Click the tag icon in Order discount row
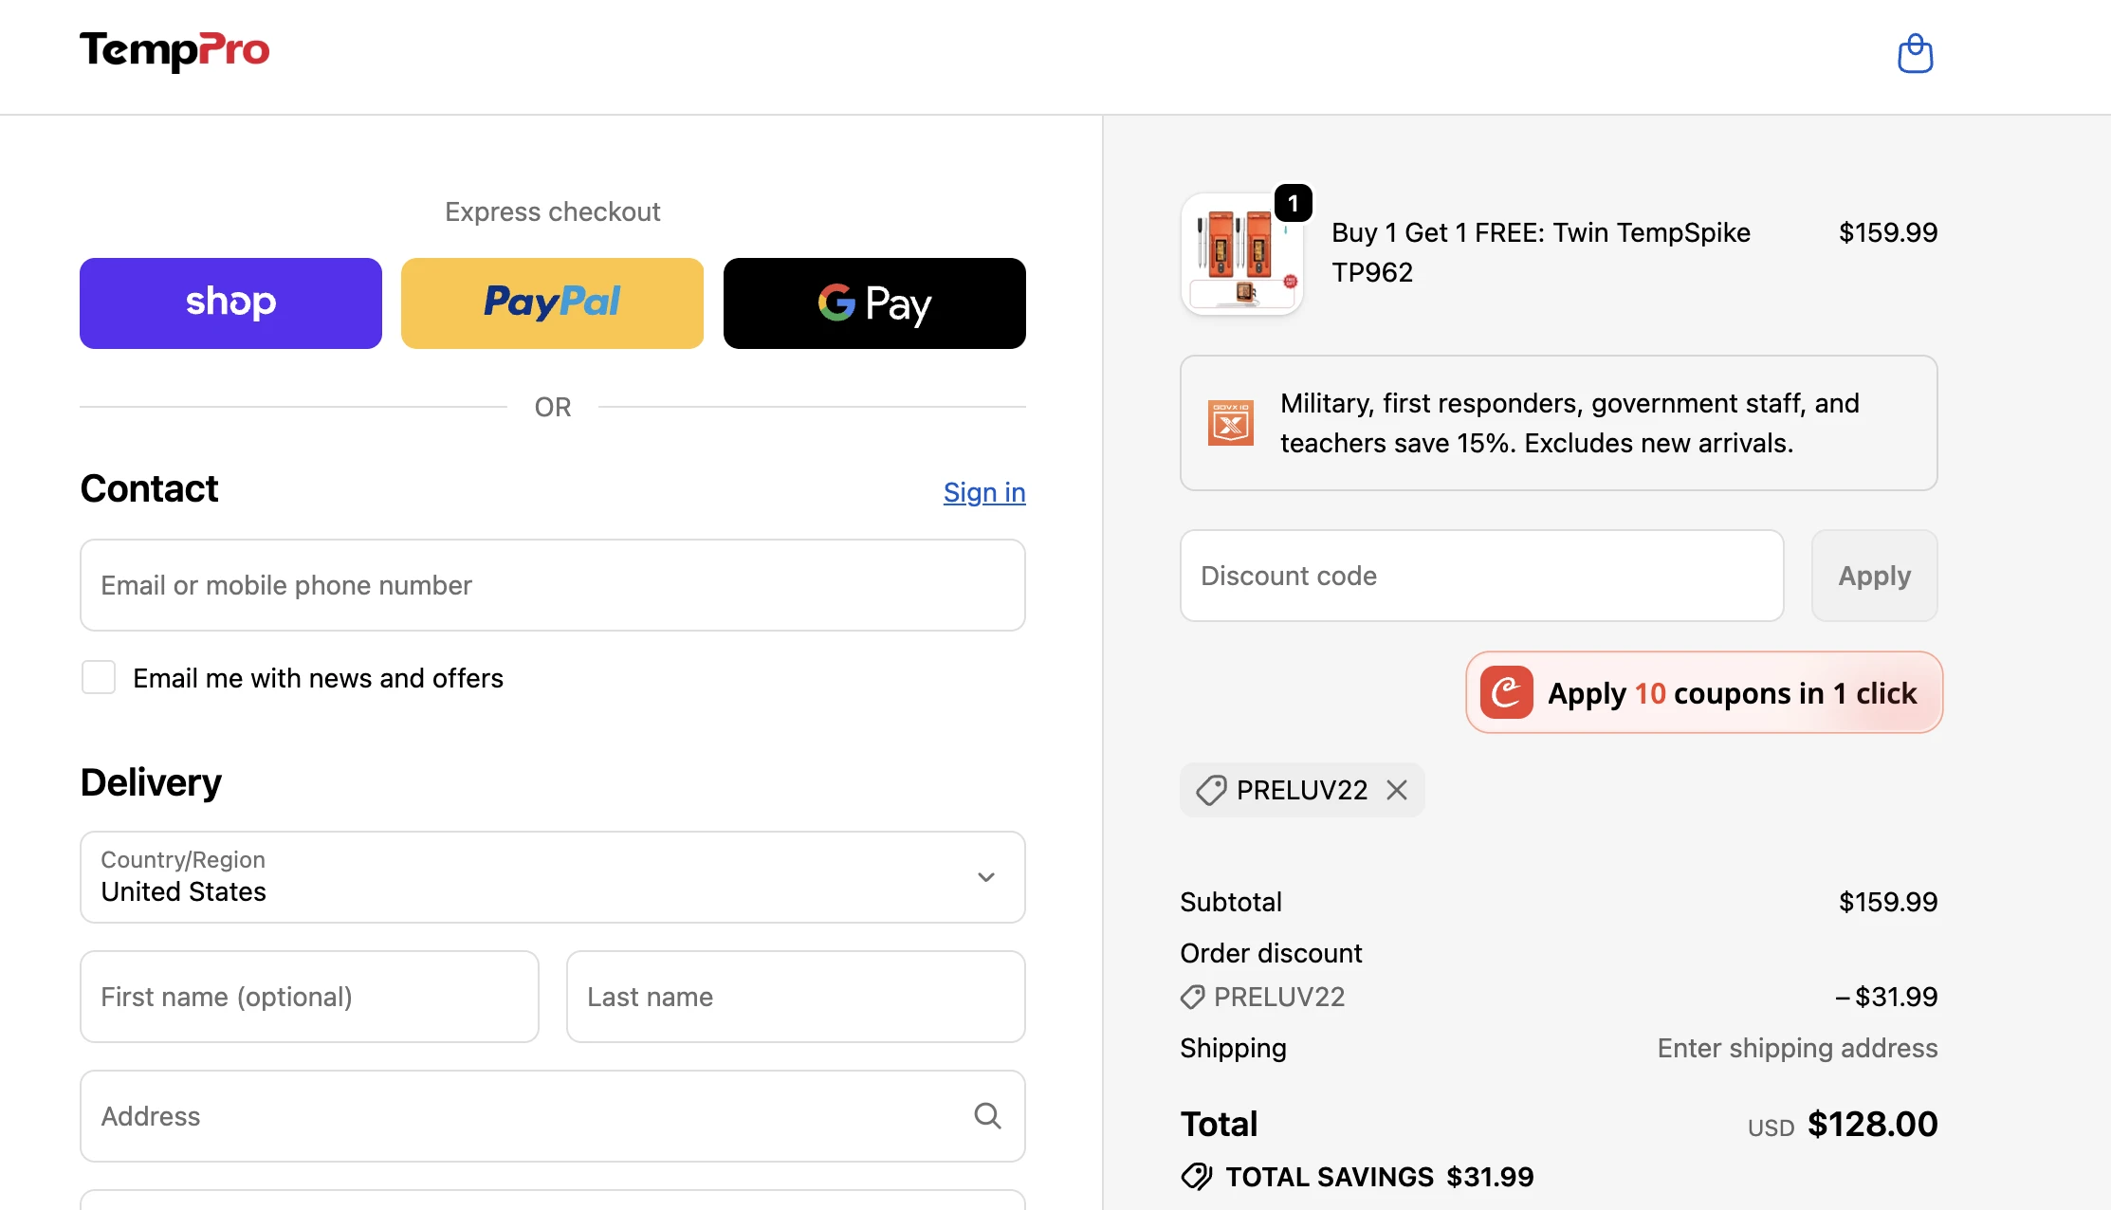This screenshot has height=1210, width=2111. pyautogui.click(x=1192, y=997)
